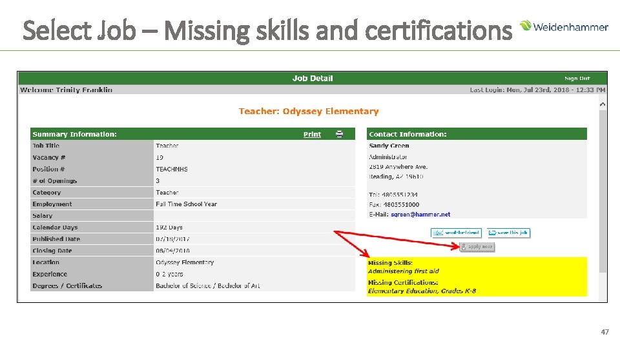The height and width of the screenshot is (348, 620).
Task: Select the 'Missing Certifications:' label
Action: pos(403,282)
